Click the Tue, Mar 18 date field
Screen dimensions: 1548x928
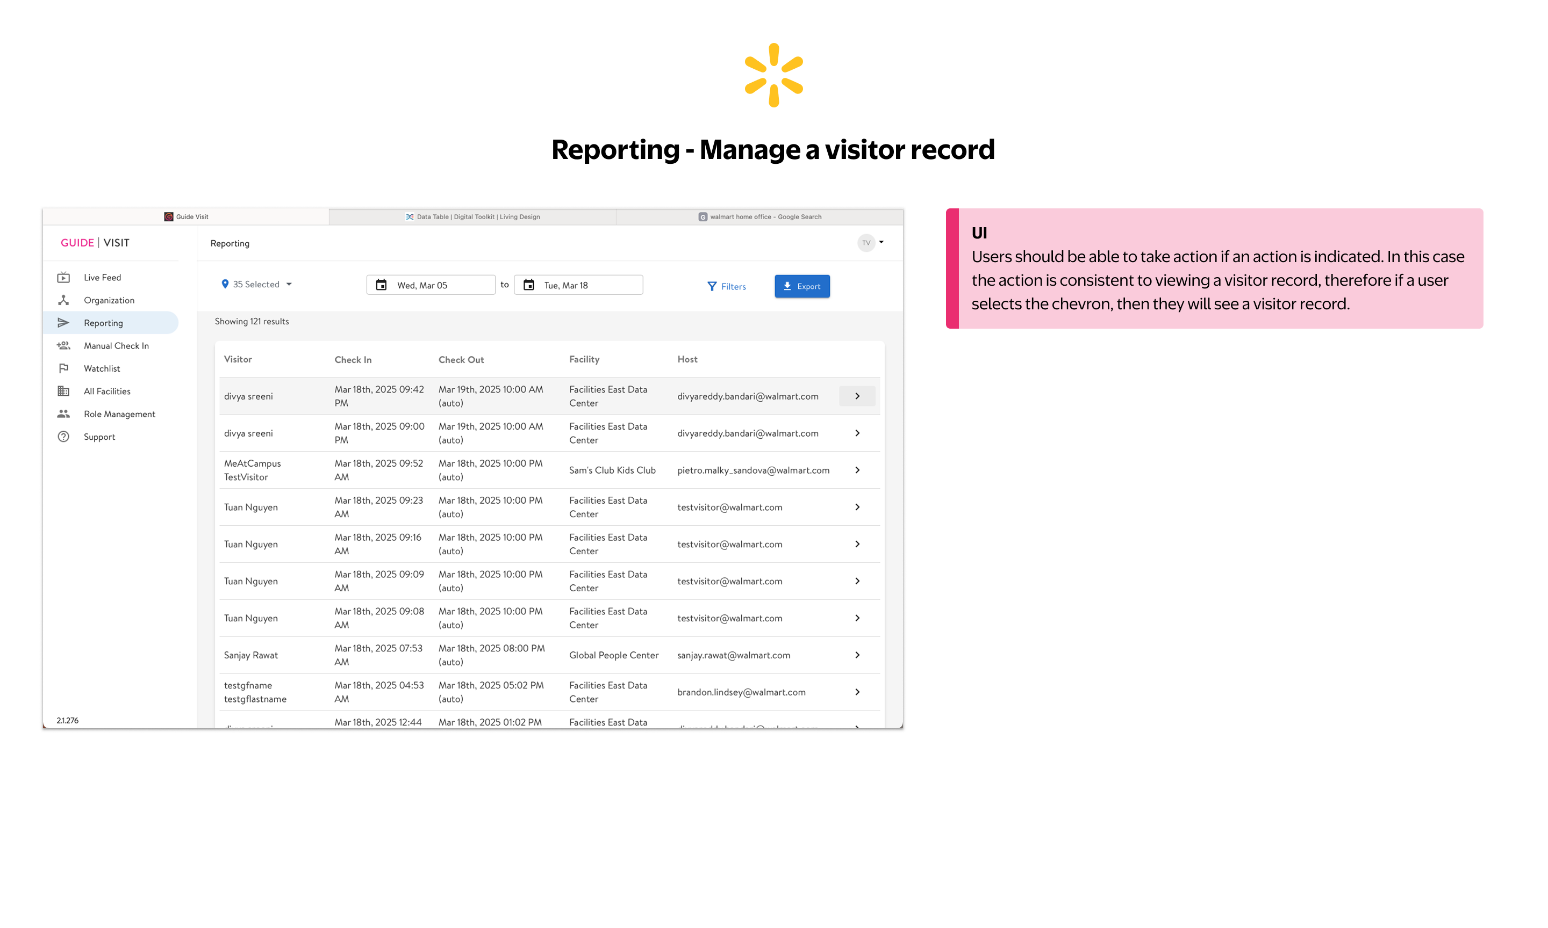point(578,285)
